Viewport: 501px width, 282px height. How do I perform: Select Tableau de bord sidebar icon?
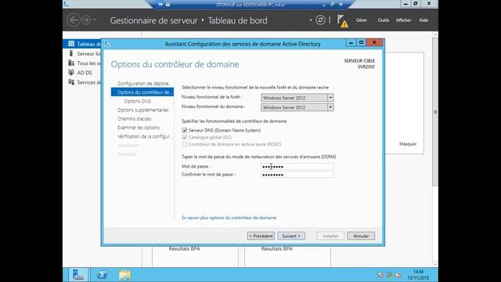71,44
